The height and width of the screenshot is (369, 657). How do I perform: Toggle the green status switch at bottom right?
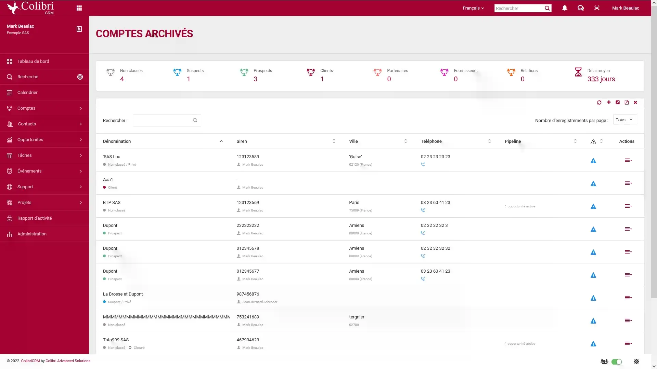pyautogui.click(x=616, y=361)
